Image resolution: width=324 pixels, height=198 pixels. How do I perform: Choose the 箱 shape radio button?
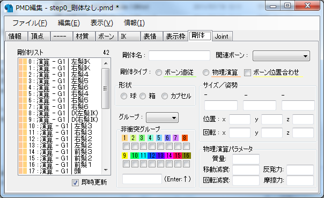tap(143, 96)
